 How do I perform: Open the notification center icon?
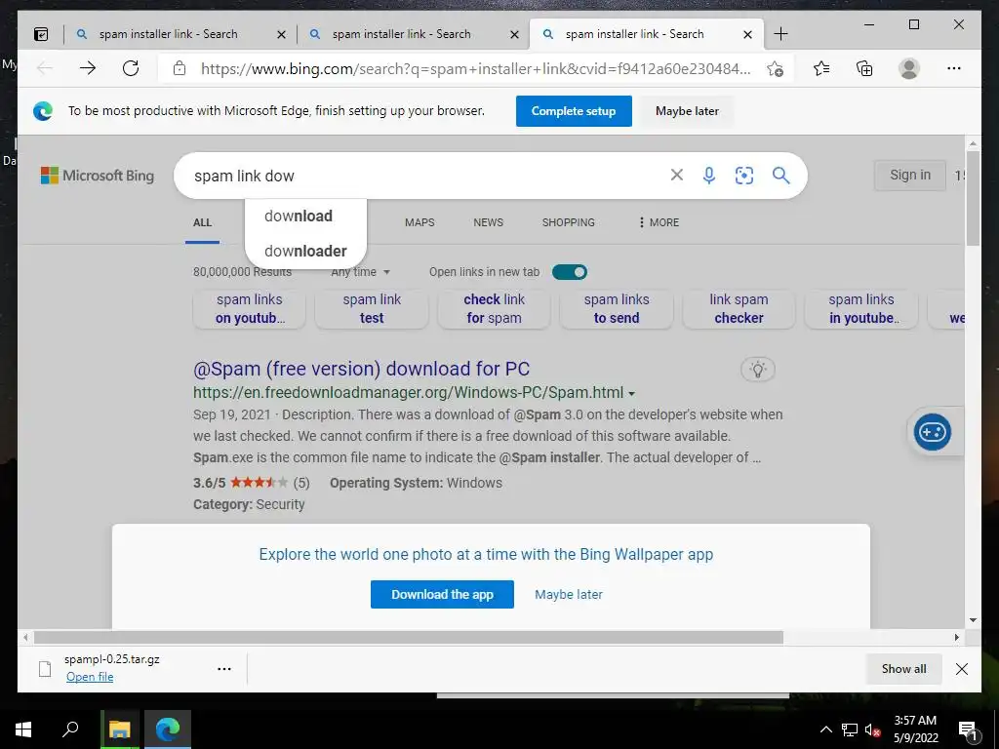[x=969, y=731]
